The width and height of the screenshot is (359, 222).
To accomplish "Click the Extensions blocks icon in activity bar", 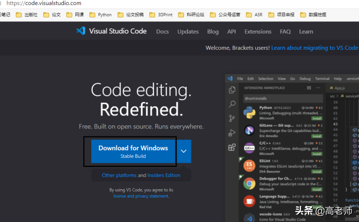I will [x=232, y=147].
